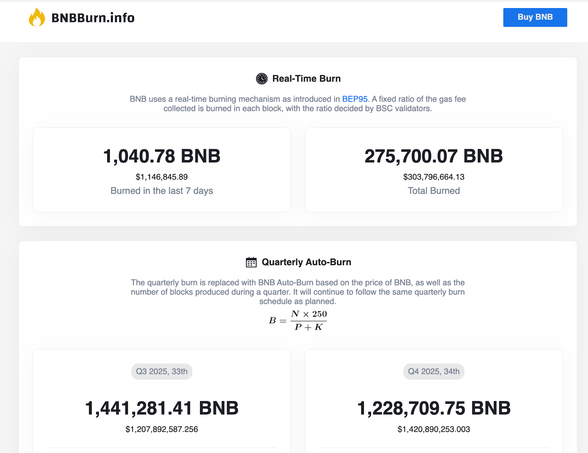Click the yellow flame symbol in header
The width and height of the screenshot is (588, 453).
click(37, 17)
